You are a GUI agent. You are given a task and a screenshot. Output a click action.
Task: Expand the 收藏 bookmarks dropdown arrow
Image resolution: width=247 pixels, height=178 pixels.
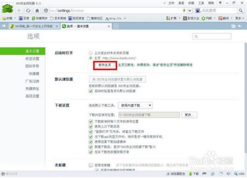pos(15,18)
